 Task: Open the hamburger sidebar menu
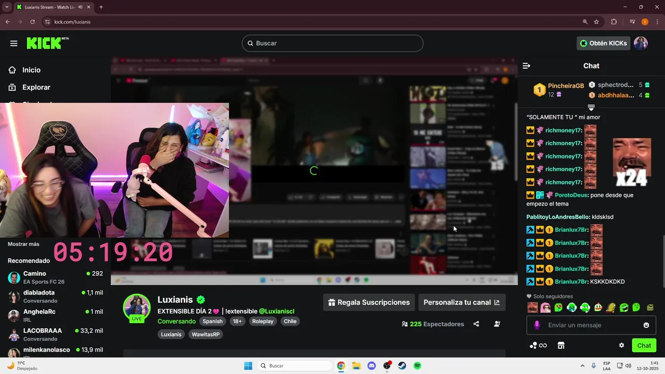[14, 44]
